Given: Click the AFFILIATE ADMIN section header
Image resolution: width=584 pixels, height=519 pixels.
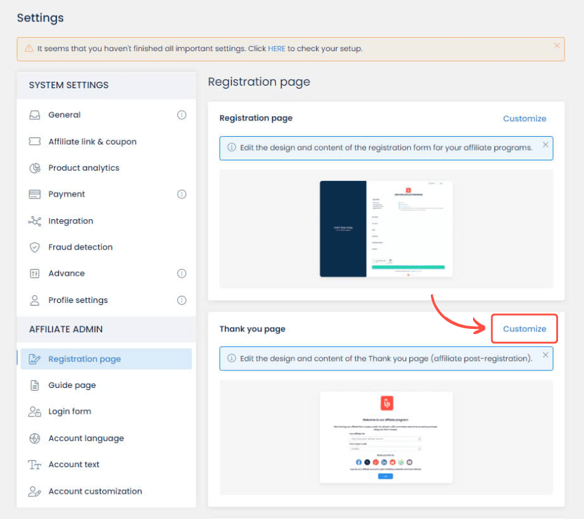Looking at the screenshot, I should 66,329.
